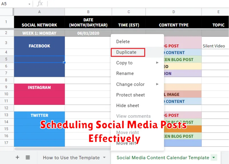The image size is (229, 164).
Task: Select Social Media Content Calendar Template tab
Action: [x=163, y=158]
